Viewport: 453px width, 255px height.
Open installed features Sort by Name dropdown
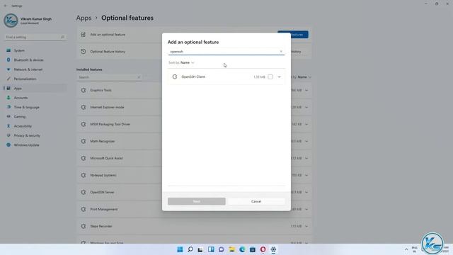pos(302,77)
